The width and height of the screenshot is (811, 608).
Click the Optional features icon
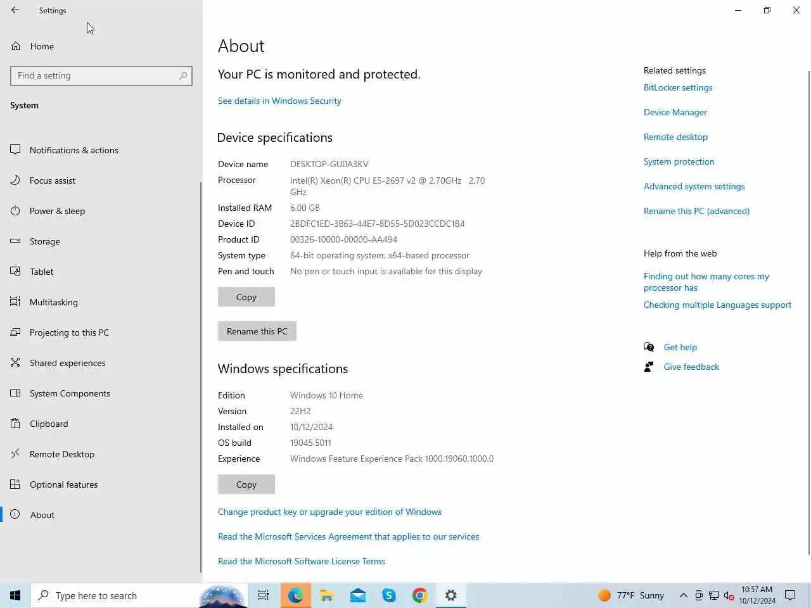point(16,484)
